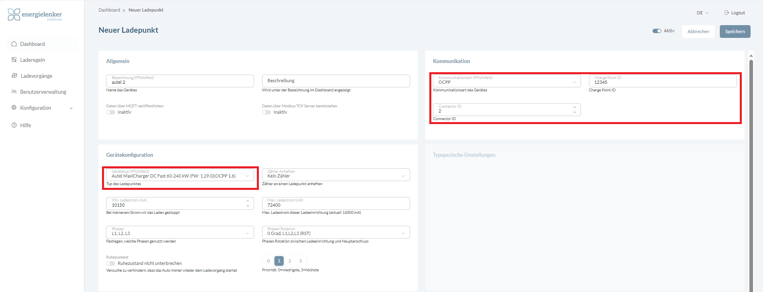Set priority to 3
The width and height of the screenshot is (763, 292).
click(x=300, y=261)
